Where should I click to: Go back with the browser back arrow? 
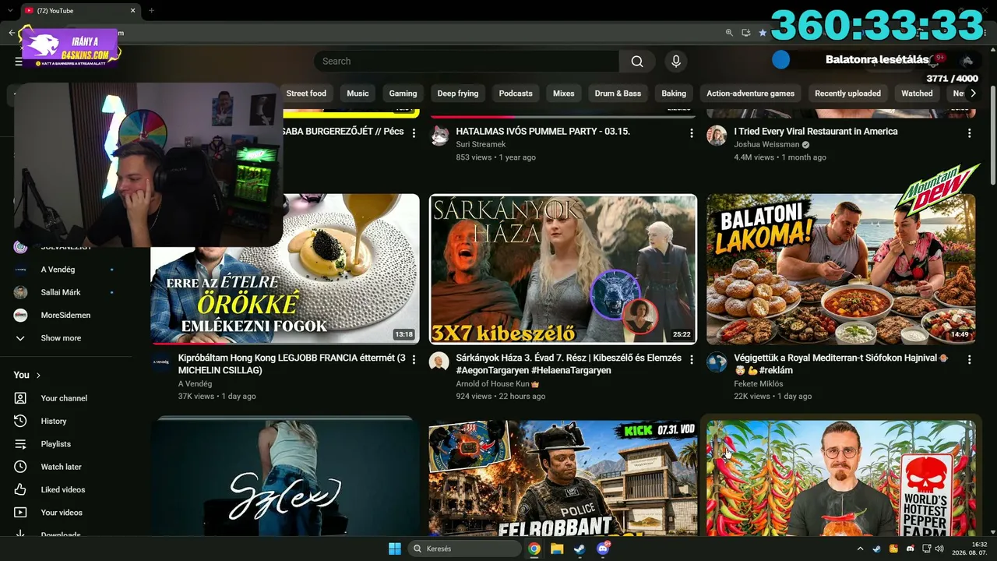coord(12,33)
